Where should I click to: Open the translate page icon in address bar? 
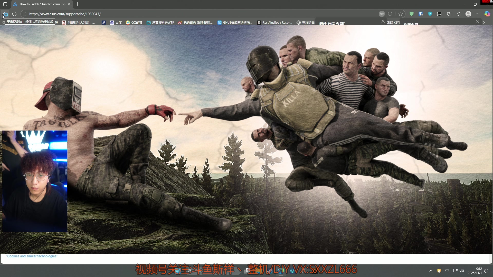point(382,14)
